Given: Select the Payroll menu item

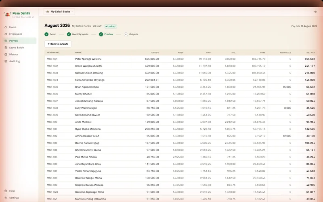Looking at the screenshot, I should point(20,41).
